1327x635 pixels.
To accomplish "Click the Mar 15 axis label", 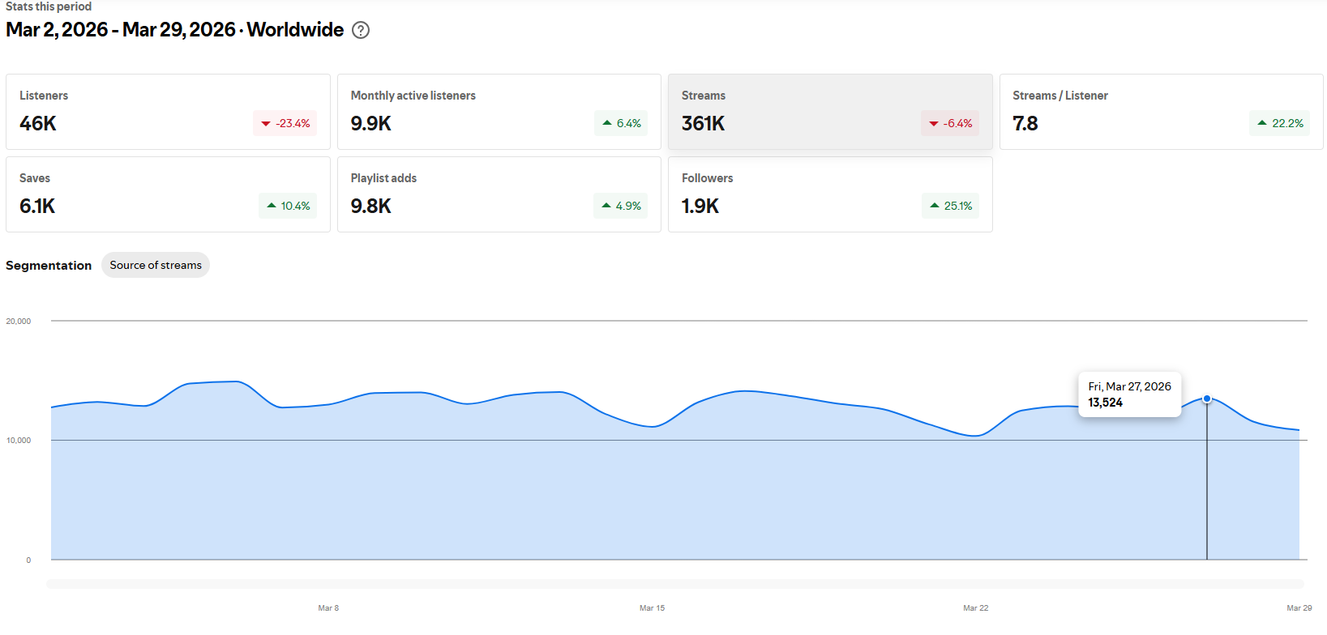I will 652,607.
